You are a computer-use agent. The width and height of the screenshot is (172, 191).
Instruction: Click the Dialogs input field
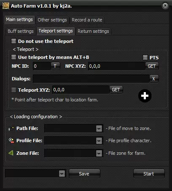tap(91, 79)
